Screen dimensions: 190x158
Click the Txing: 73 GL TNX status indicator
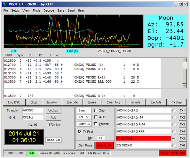pos(173,153)
